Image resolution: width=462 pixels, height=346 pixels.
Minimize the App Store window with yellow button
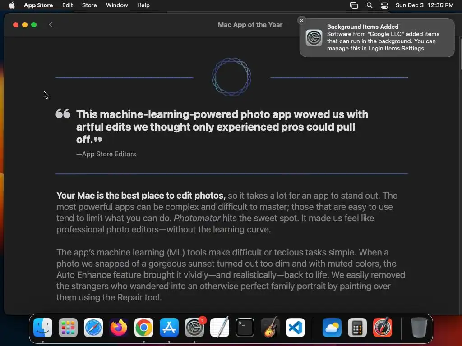pyautogui.click(x=25, y=25)
